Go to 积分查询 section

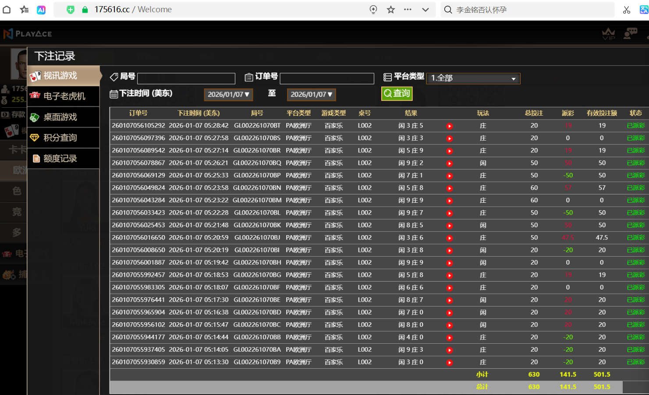64,138
